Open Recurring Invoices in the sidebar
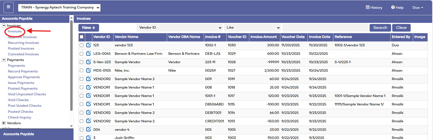The width and height of the screenshot is (433, 140). (x=23, y=43)
